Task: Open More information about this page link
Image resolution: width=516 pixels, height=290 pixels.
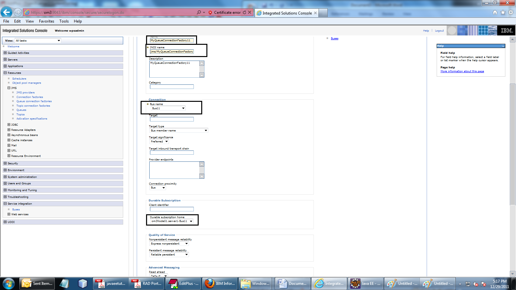Action: [462, 71]
